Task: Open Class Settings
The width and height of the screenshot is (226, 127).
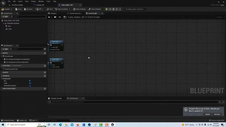Action: pyautogui.click(x=79, y=9)
